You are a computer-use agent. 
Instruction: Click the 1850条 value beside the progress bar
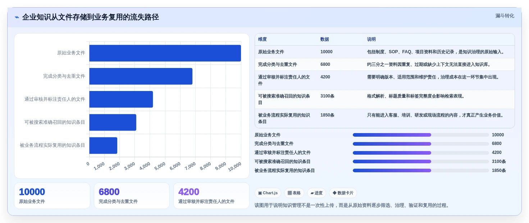(x=499, y=170)
